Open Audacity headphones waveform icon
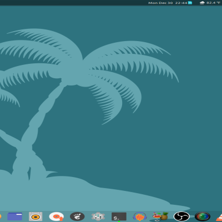Screen dimensions: 222x222 coord(140,216)
